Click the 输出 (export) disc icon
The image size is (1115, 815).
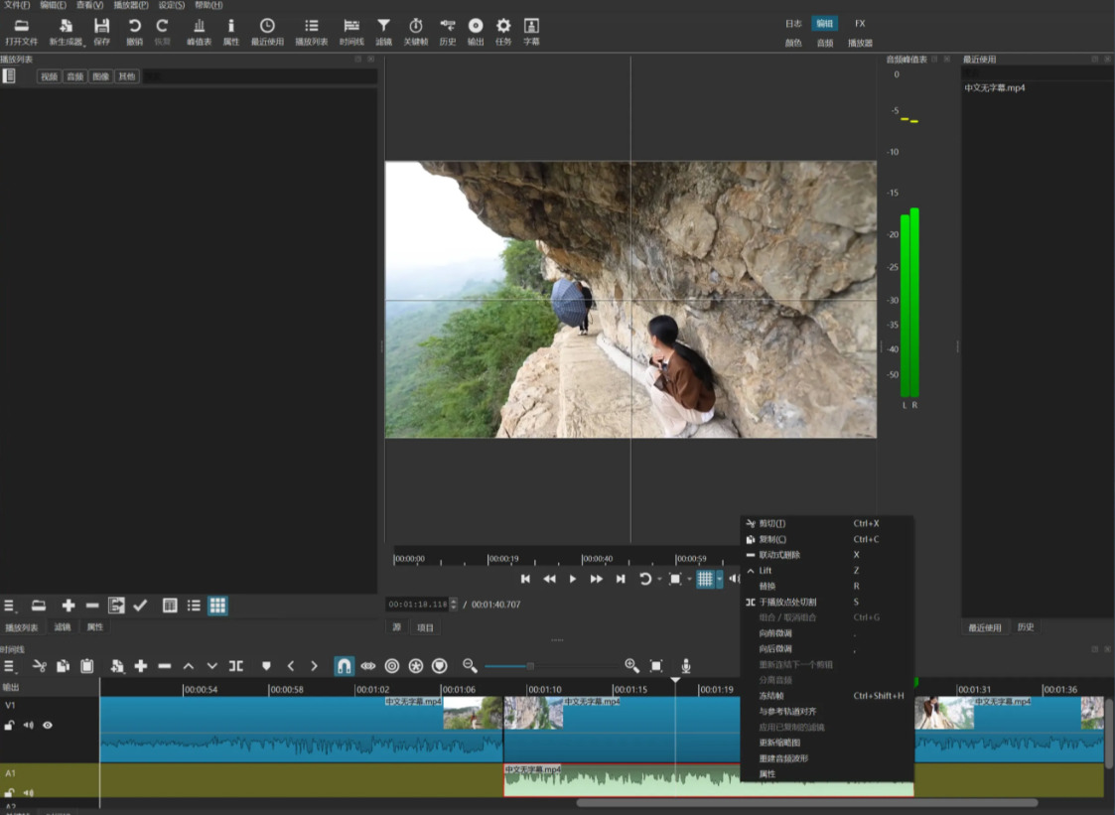pos(476,32)
